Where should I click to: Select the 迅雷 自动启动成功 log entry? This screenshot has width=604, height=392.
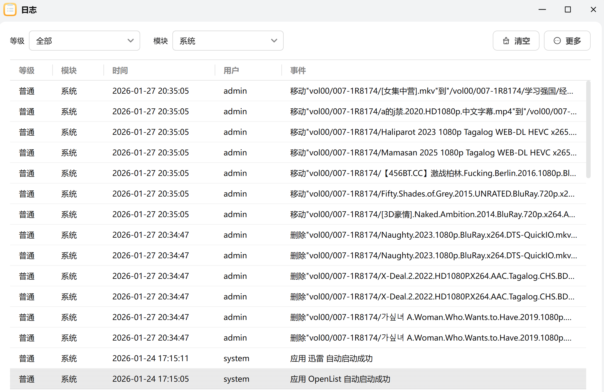click(298, 358)
